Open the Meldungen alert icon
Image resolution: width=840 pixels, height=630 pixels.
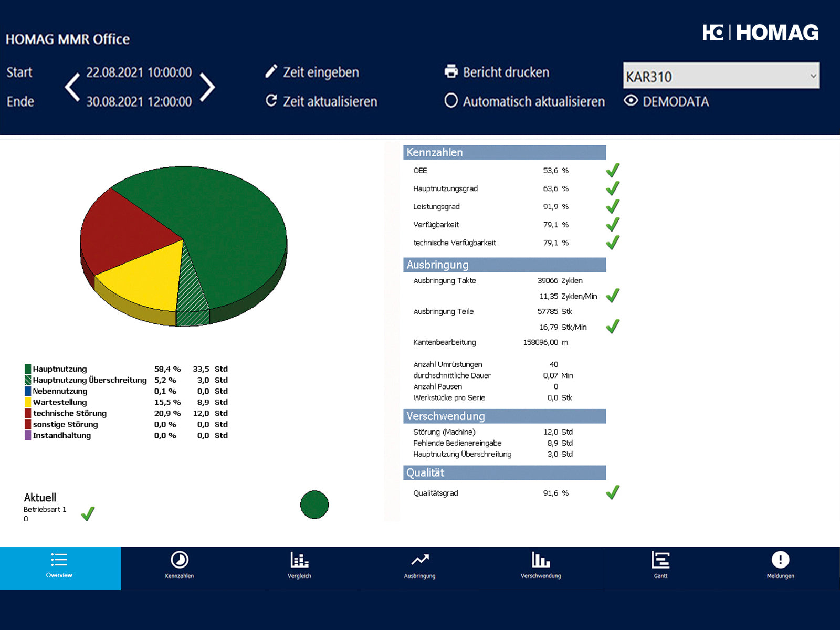click(x=780, y=560)
